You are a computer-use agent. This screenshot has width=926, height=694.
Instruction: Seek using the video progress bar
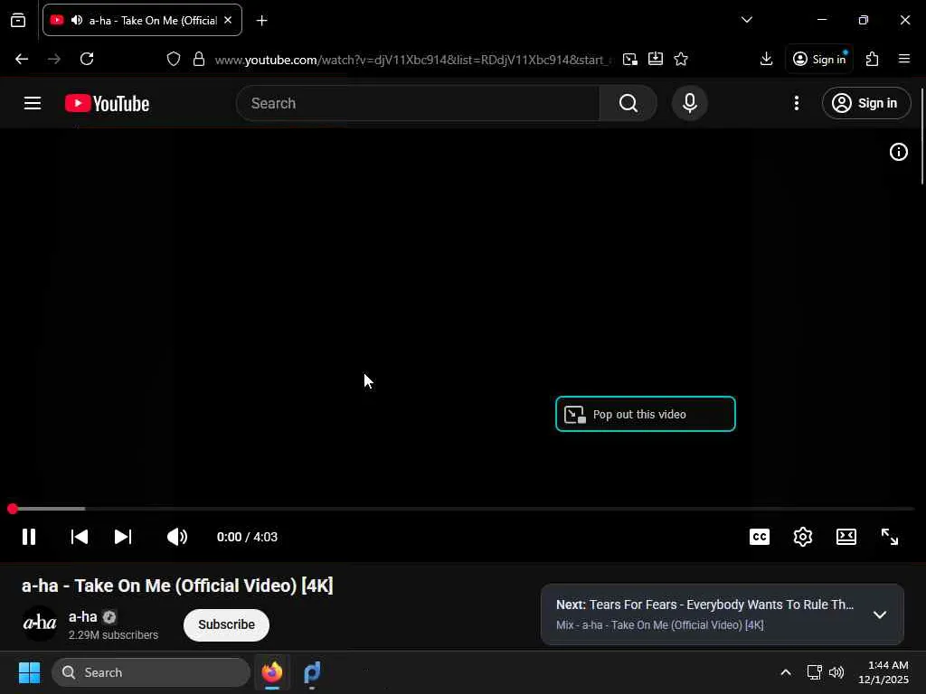click(463, 508)
